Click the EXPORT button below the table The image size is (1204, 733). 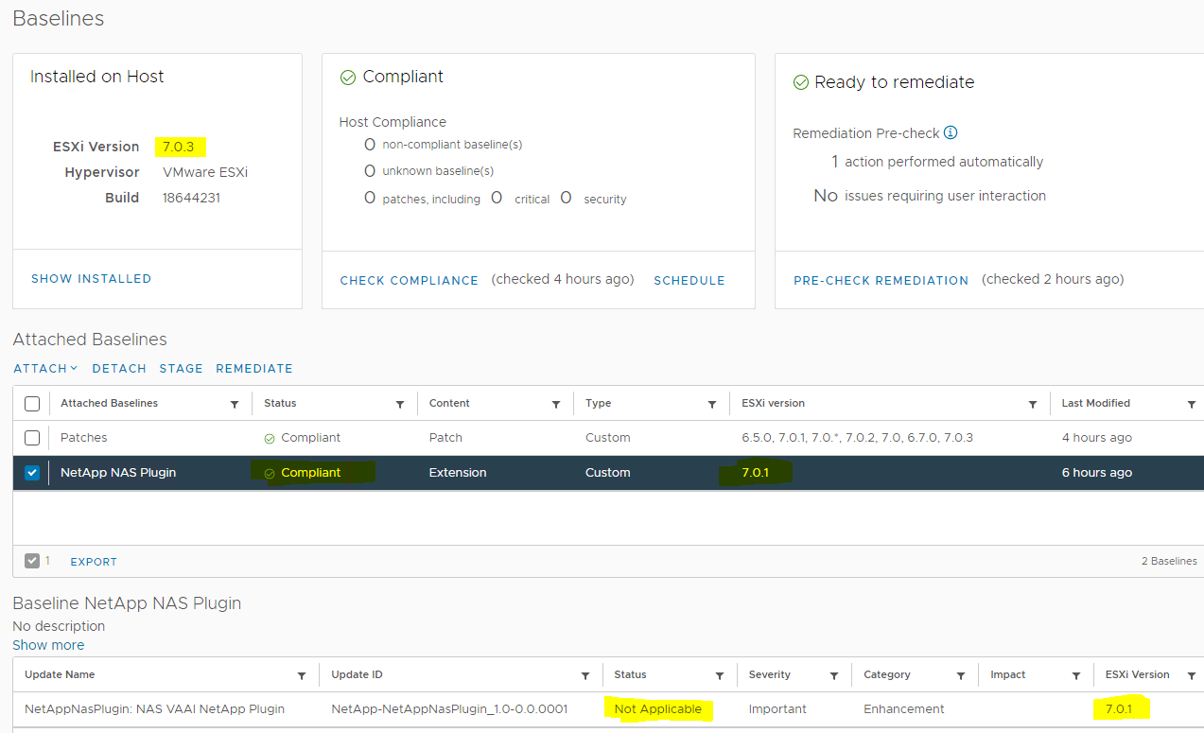pos(94,562)
